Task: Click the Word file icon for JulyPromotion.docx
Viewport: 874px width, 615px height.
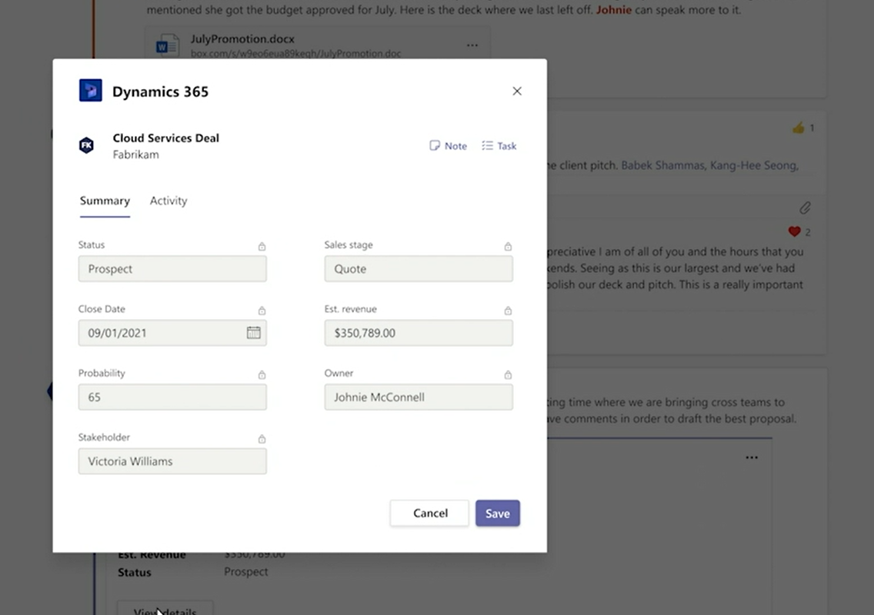Action: [167, 46]
